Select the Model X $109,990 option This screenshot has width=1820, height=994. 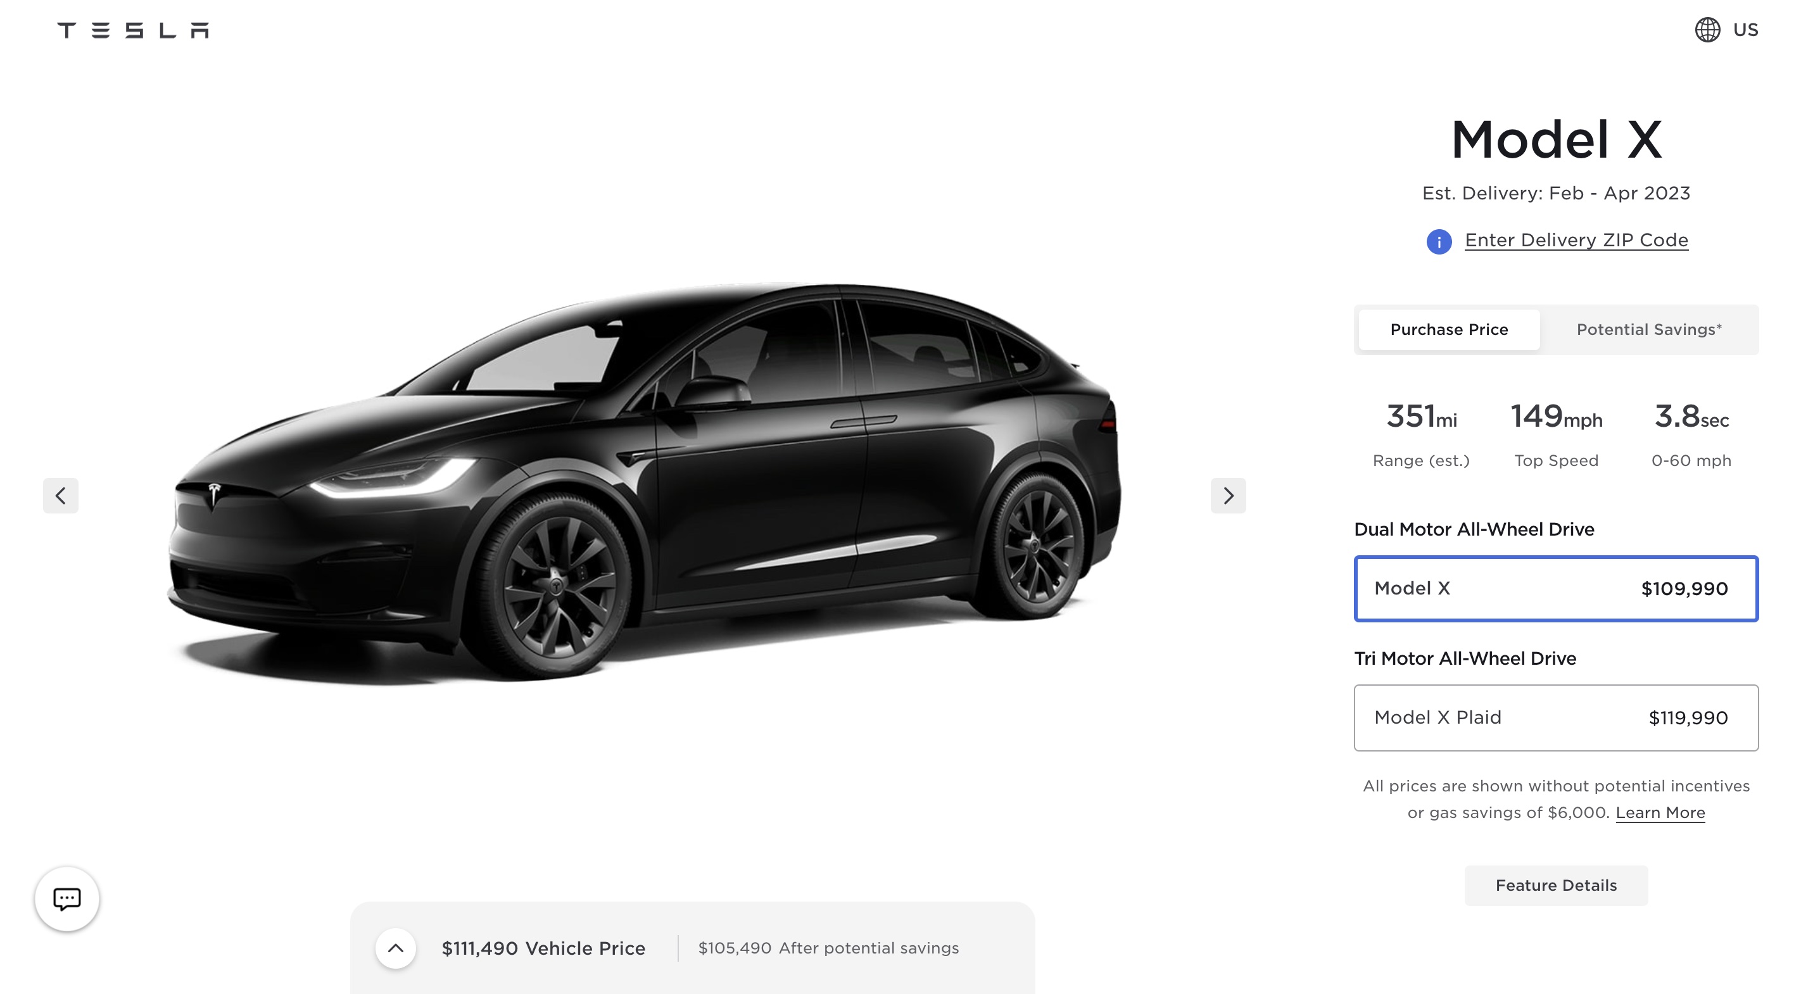(x=1556, y=589)
